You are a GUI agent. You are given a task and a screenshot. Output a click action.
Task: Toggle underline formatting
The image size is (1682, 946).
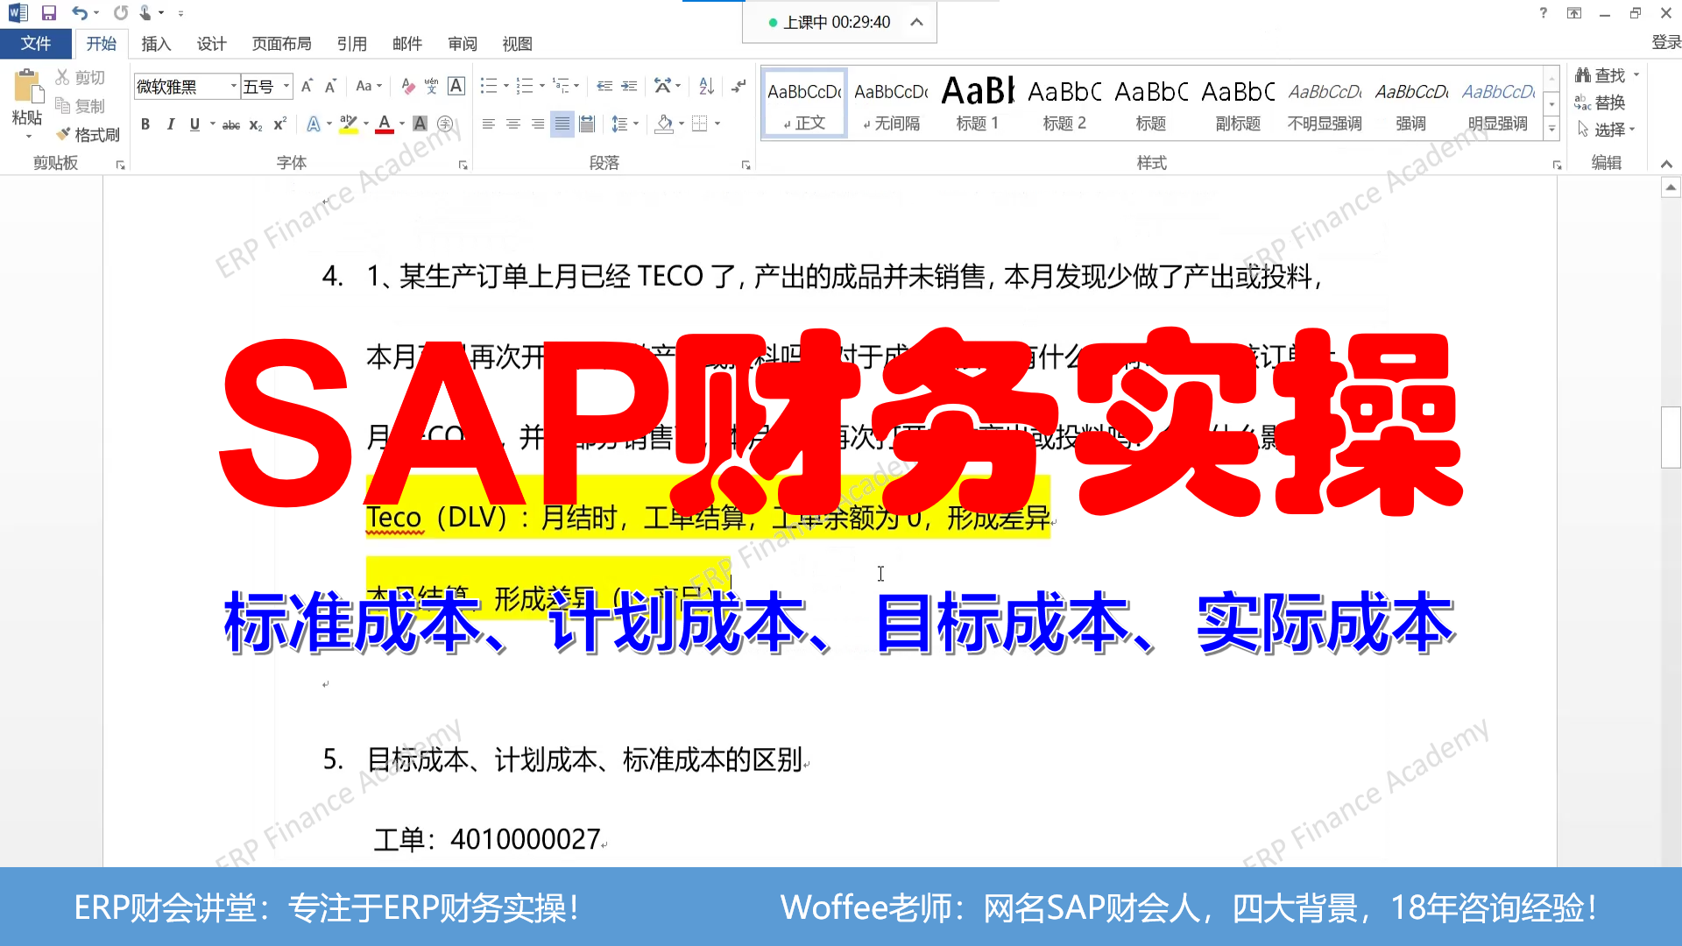[x=193, y=124]
